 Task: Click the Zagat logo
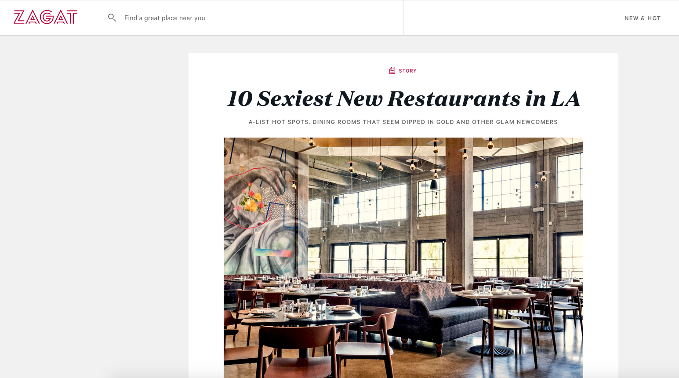[x=46, y=18]
